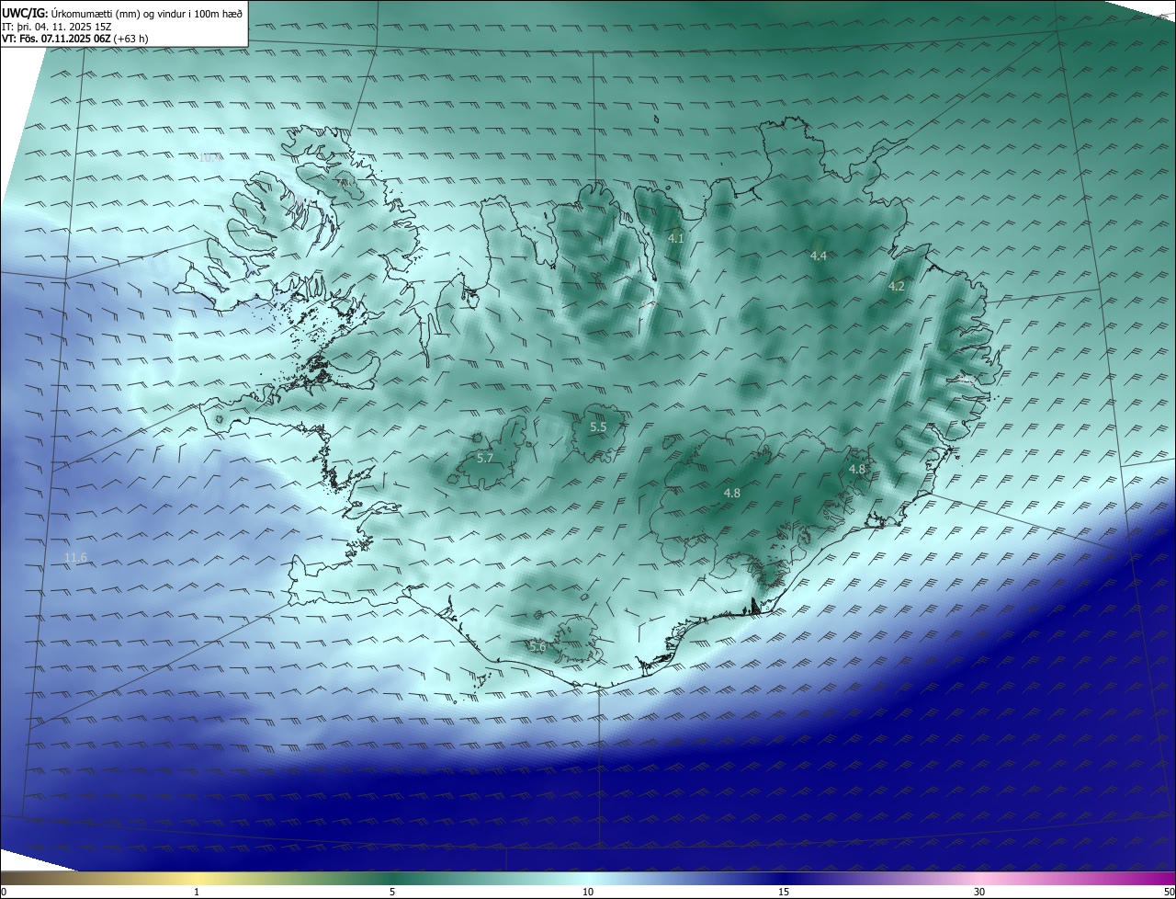Click the 0 tick on the color scale
The width and height of the screenshot is (1176, 899).
(x=4, y=892)
